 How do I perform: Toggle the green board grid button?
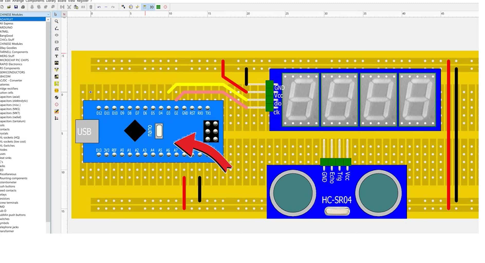[x=158, y=7]
